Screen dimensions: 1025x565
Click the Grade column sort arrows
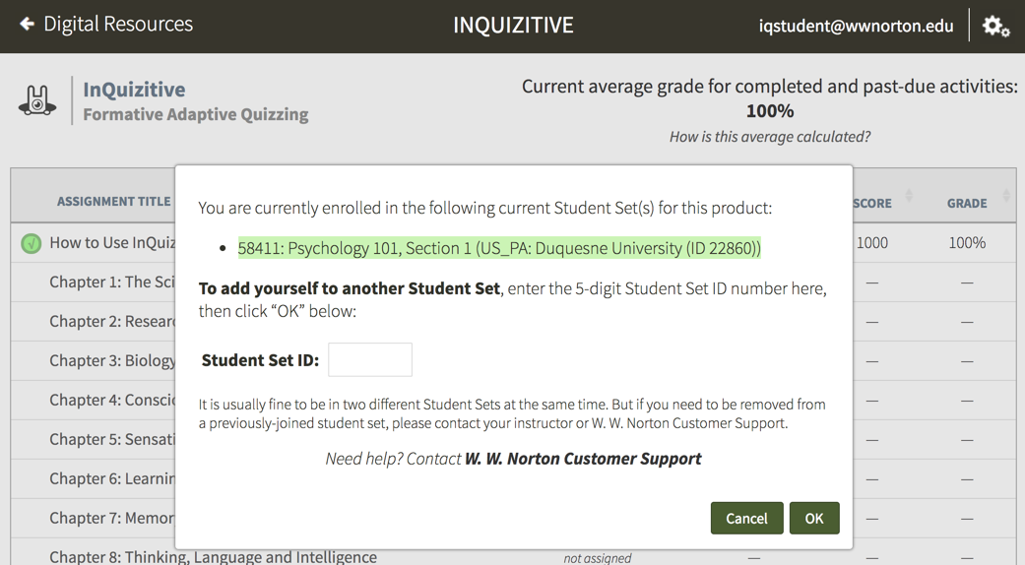(1006, 197)
